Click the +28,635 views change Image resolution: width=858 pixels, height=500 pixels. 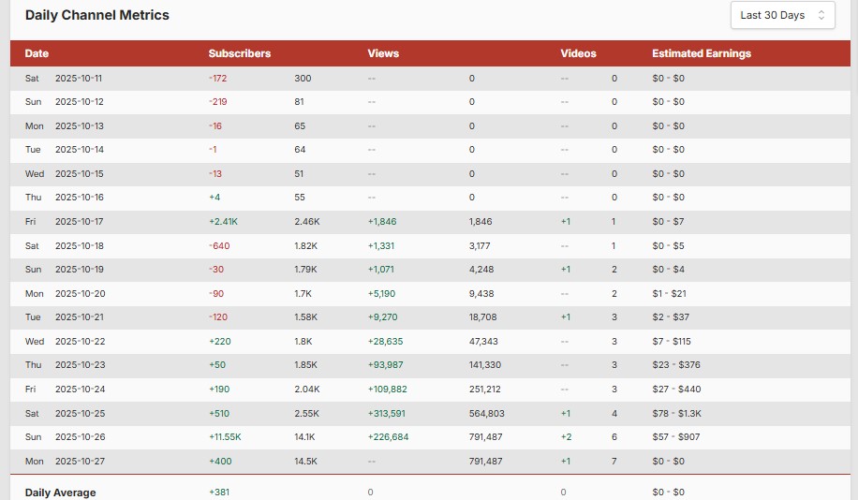(385, 342)
